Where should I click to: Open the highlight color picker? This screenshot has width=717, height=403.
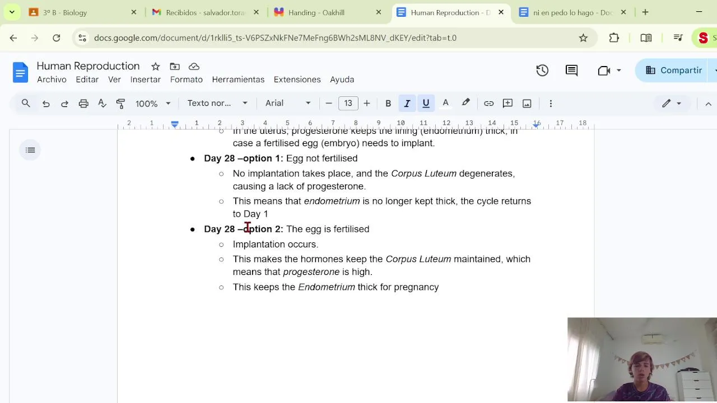[x=465, y=104]
